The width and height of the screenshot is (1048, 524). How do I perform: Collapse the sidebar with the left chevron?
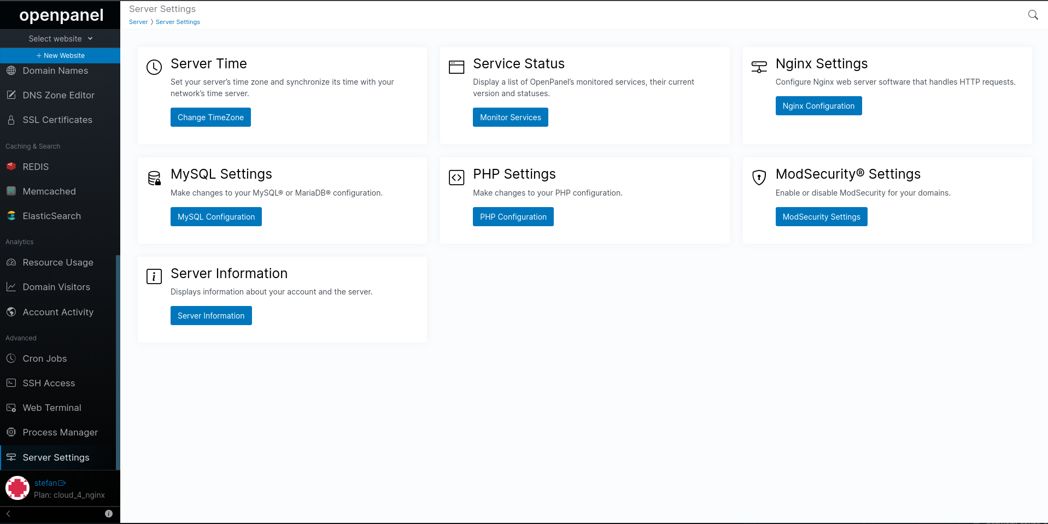8,514
